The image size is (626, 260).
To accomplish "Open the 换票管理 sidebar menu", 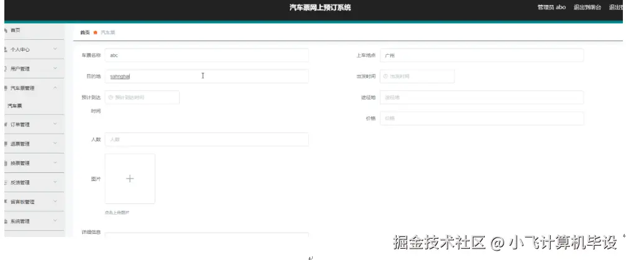I will pos(34,163).
